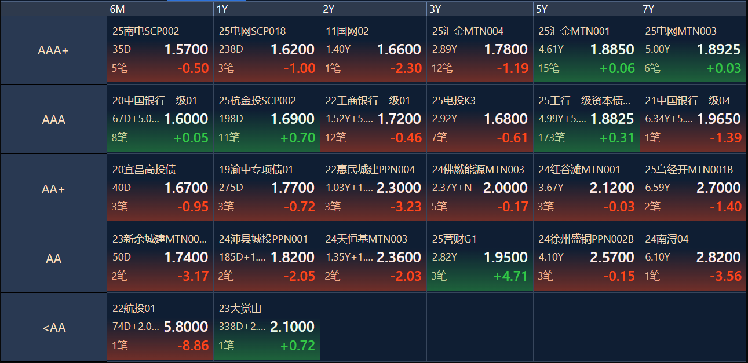Click the -3.56 change value
Image resolution: width=748 pixels, height=363 pixels.
pyautogui.click(x=726, y=276)
